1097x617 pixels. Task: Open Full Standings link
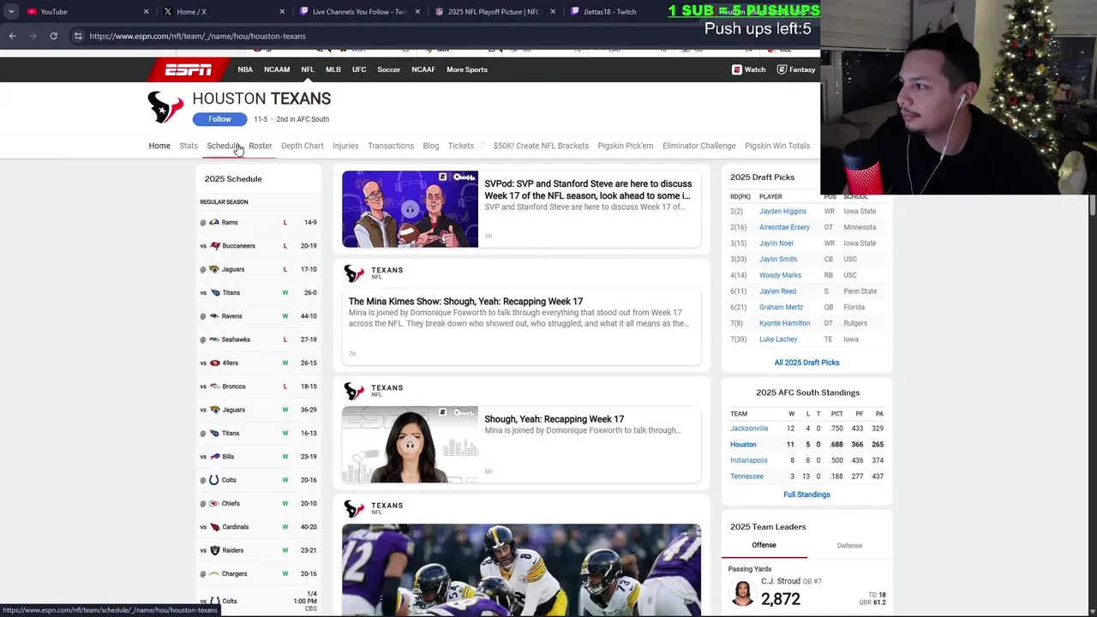pyautogui.click(x=807, y=494)
